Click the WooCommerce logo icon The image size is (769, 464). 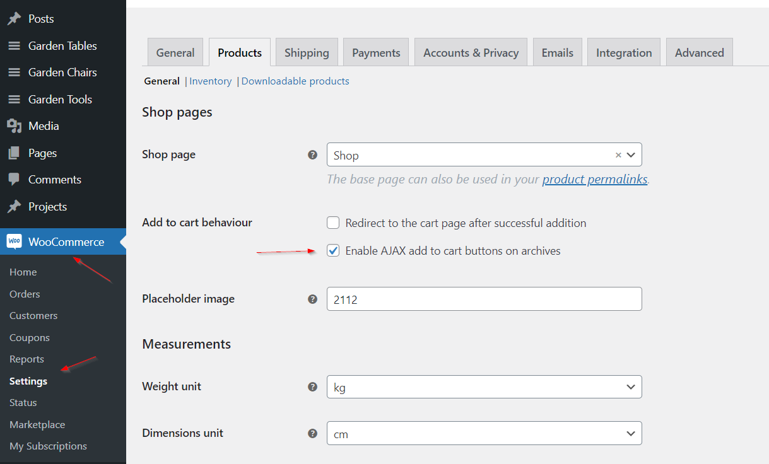[14, 241]
